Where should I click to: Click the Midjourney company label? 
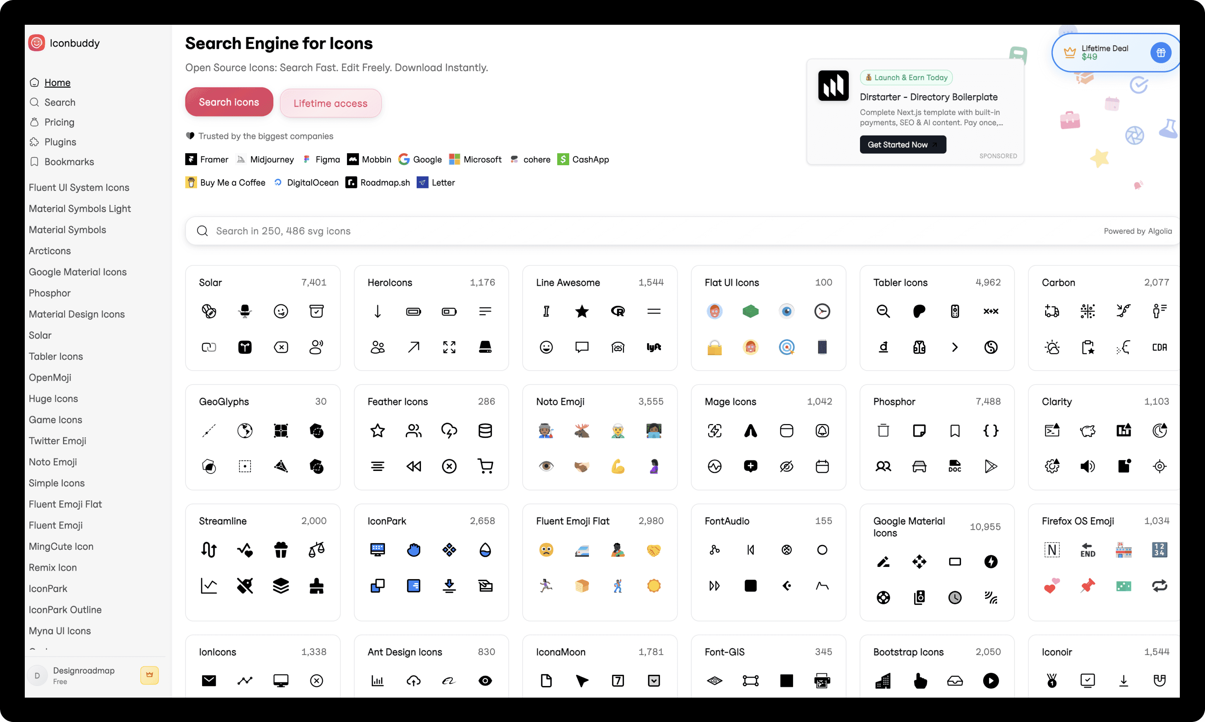click(x=272, y=159)
